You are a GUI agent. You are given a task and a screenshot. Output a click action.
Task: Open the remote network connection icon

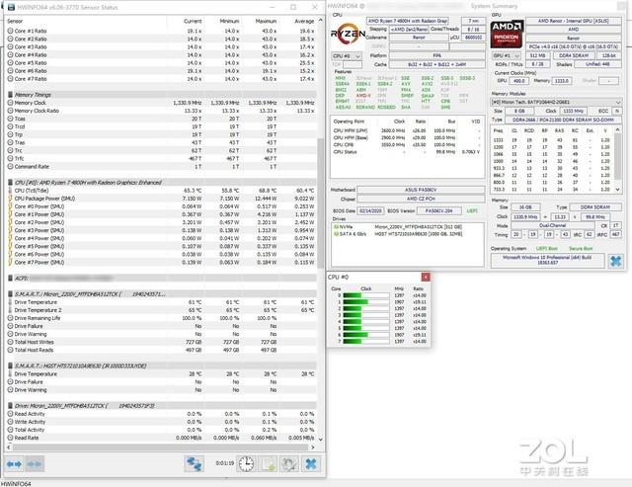(194, 464)
